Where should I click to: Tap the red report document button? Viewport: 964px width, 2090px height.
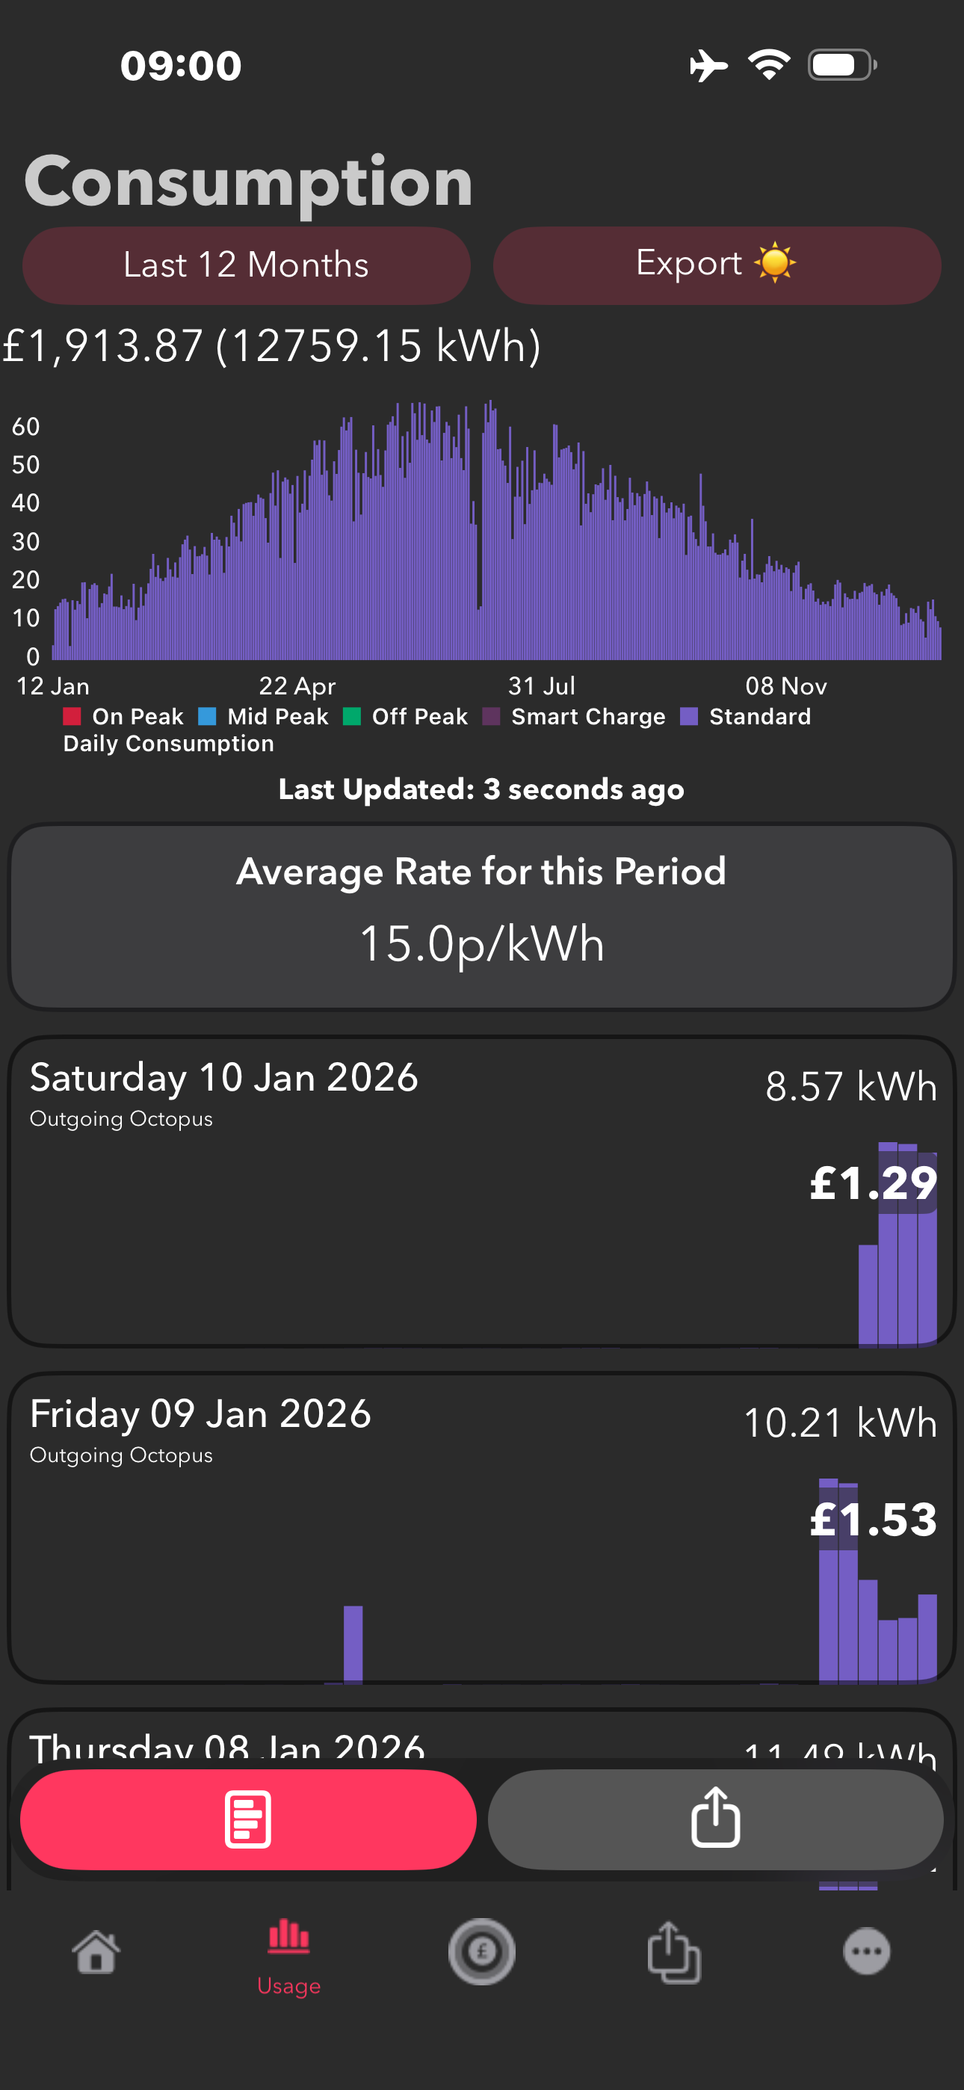click(x=247, y=1819)
